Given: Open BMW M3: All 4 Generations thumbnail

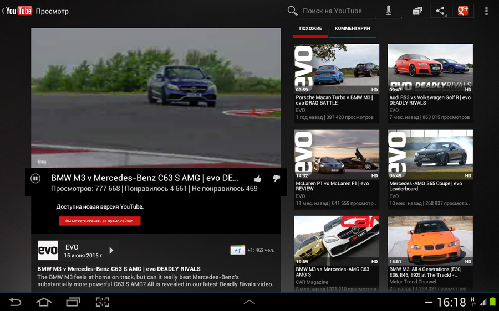Looking at the screenshot, I should pyautogui.click(x=430, y=241).
